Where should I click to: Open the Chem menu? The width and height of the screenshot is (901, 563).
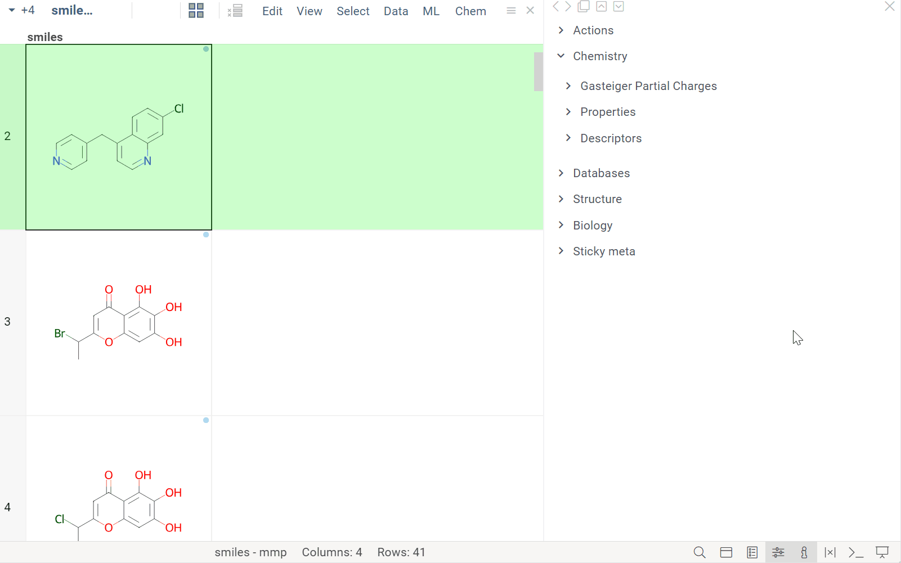point(470,11)
